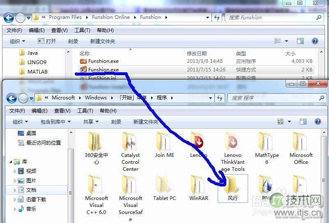The height and width of the screenshot is (223, 329).
Task: Open 帮助(H) menu in 程序 window
Action: pos(108,111)
